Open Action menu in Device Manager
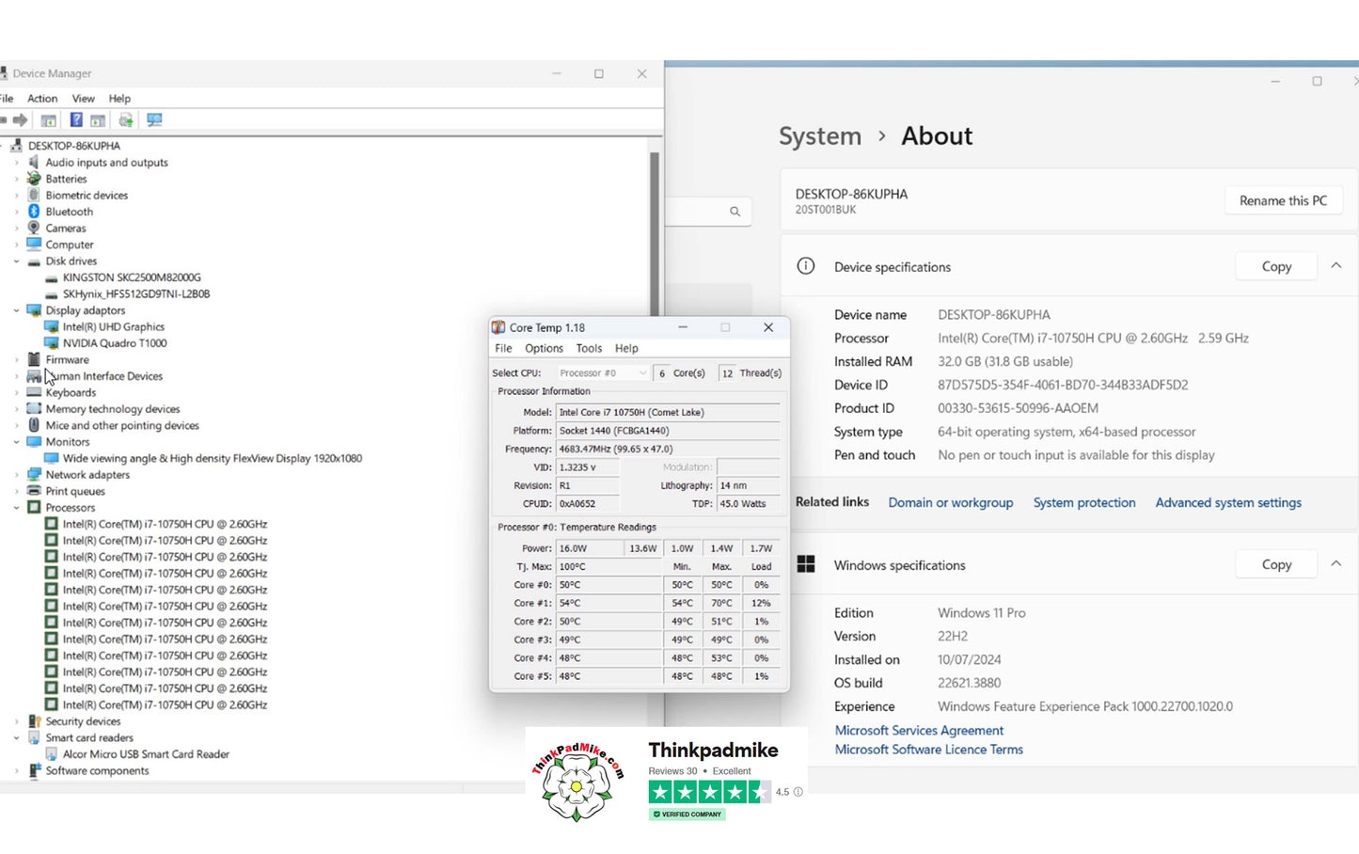The width and height of the screenshot is (1359, 854). (x=42, y=99)
